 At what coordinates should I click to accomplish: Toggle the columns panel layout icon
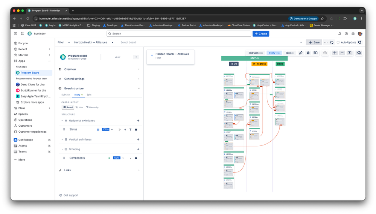tap(315, 53)
